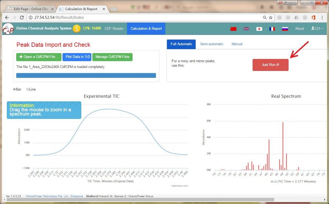Reload the page with the refresh icon

point(22,18)
